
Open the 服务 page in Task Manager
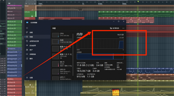(x=37, y=58)
